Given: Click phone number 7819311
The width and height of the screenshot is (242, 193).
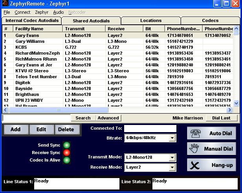Looking at the screenshot, I should [x=213, y=77].
